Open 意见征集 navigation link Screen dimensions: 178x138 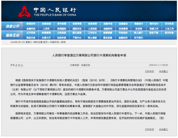[x=108, y=38]
